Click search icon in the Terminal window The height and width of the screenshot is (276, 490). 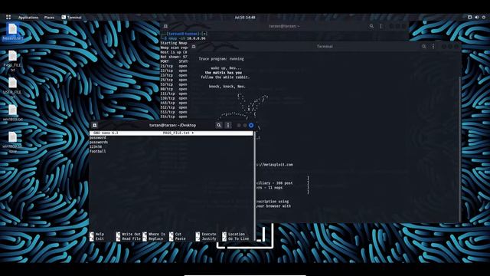pyautogui.click(x=423, y=46)
